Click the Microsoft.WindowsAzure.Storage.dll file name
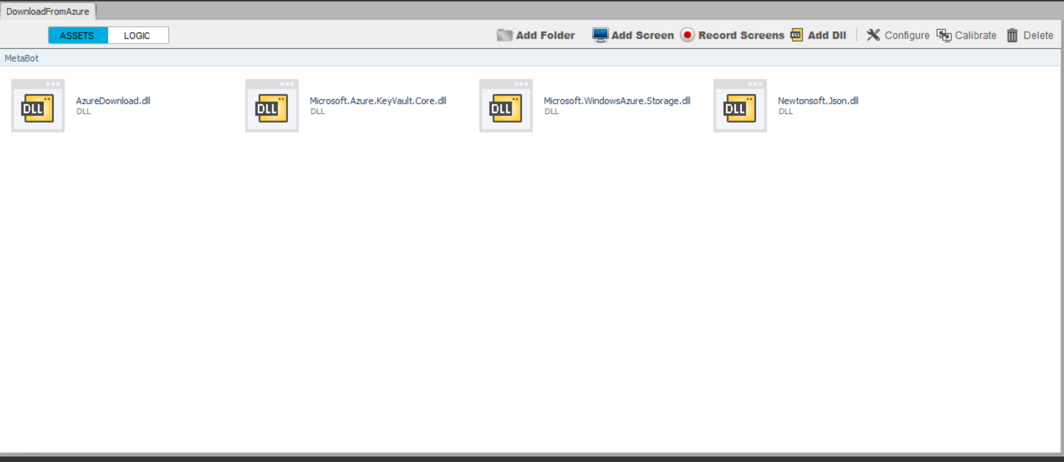This screenshot has width=1064, height=462. point(617,101)
